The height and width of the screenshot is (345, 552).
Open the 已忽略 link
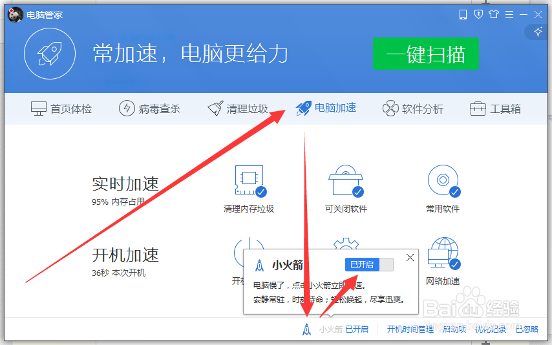pos(527,329)
